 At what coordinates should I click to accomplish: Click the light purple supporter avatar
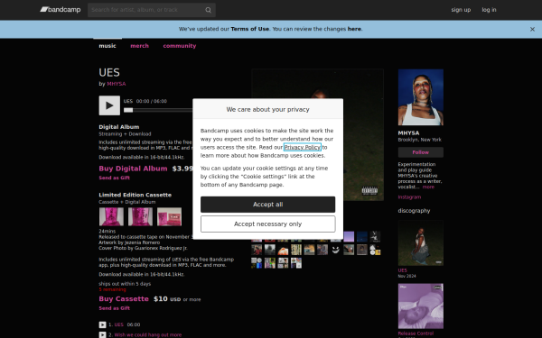(349, 236)
